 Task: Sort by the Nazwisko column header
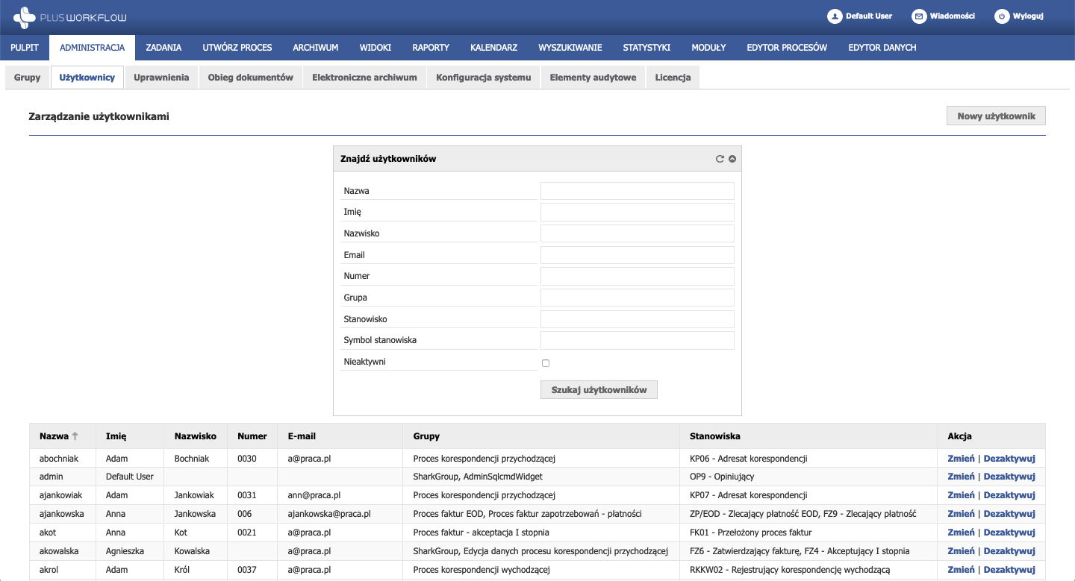pyautogui.click(x=196, y=436)
